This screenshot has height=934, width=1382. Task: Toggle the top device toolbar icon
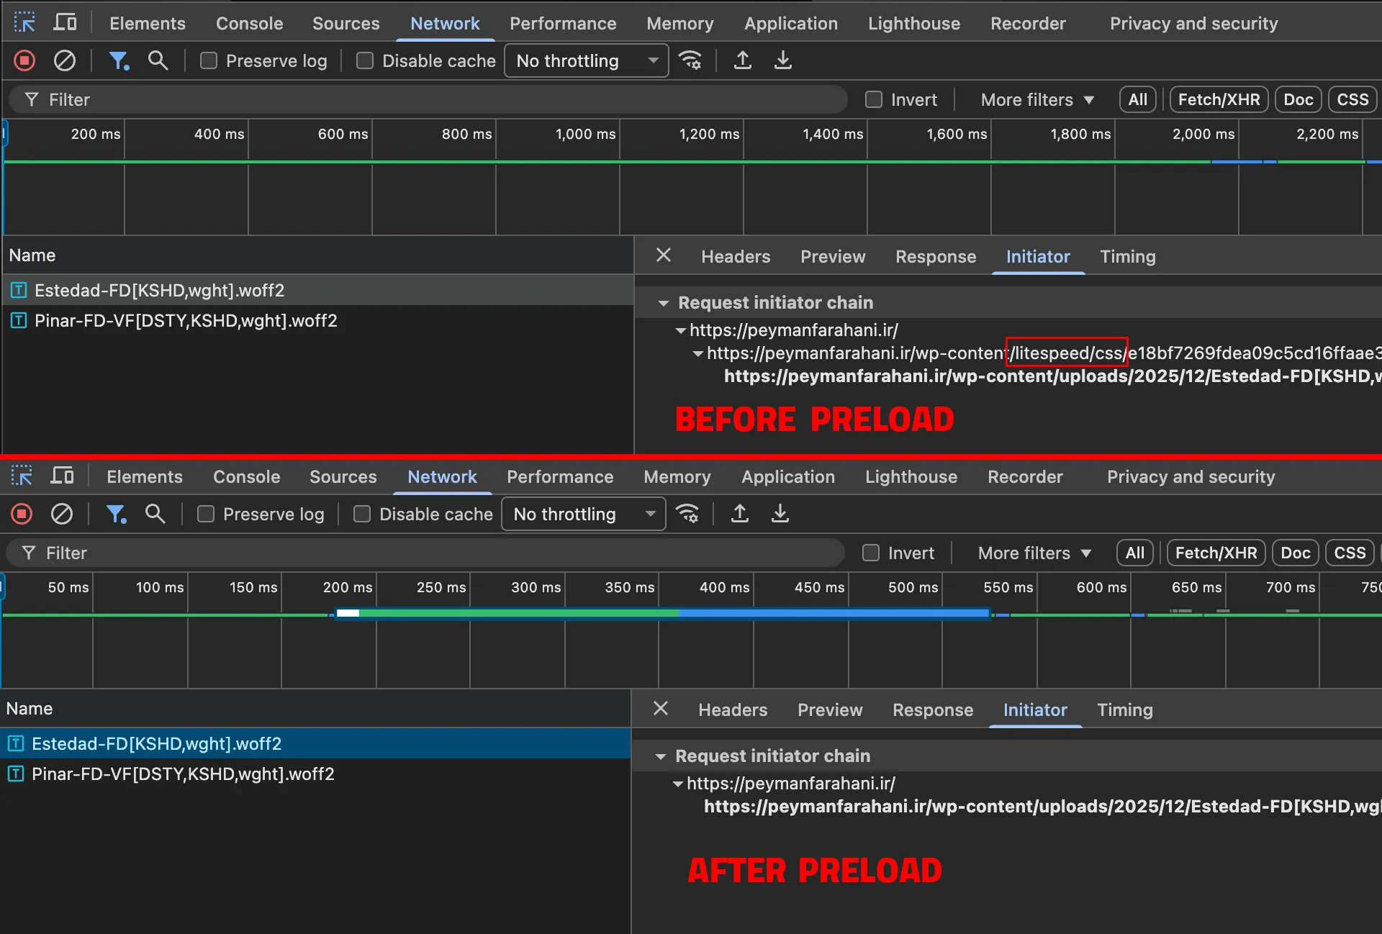point(65,23)
